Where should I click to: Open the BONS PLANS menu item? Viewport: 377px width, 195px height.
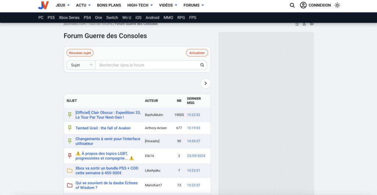tap(110, 5)
